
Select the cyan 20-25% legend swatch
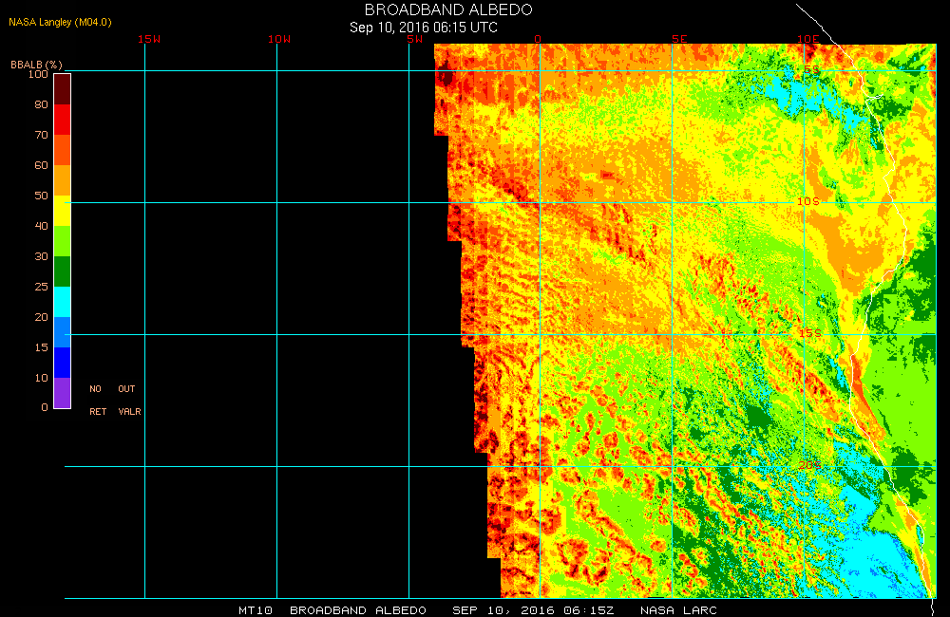pyautogui.click(x=63, y=302)
